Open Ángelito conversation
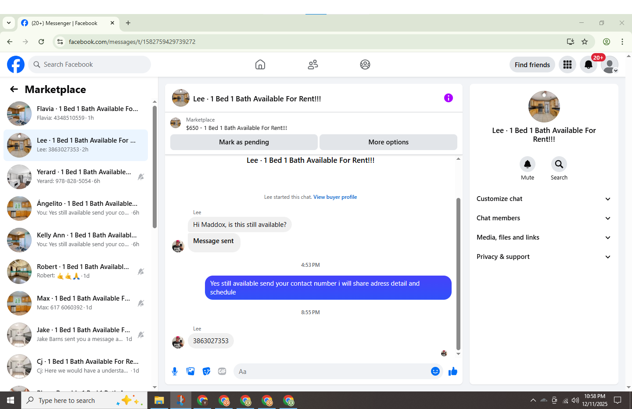632x409 pixels. click(x=75, y=208)
